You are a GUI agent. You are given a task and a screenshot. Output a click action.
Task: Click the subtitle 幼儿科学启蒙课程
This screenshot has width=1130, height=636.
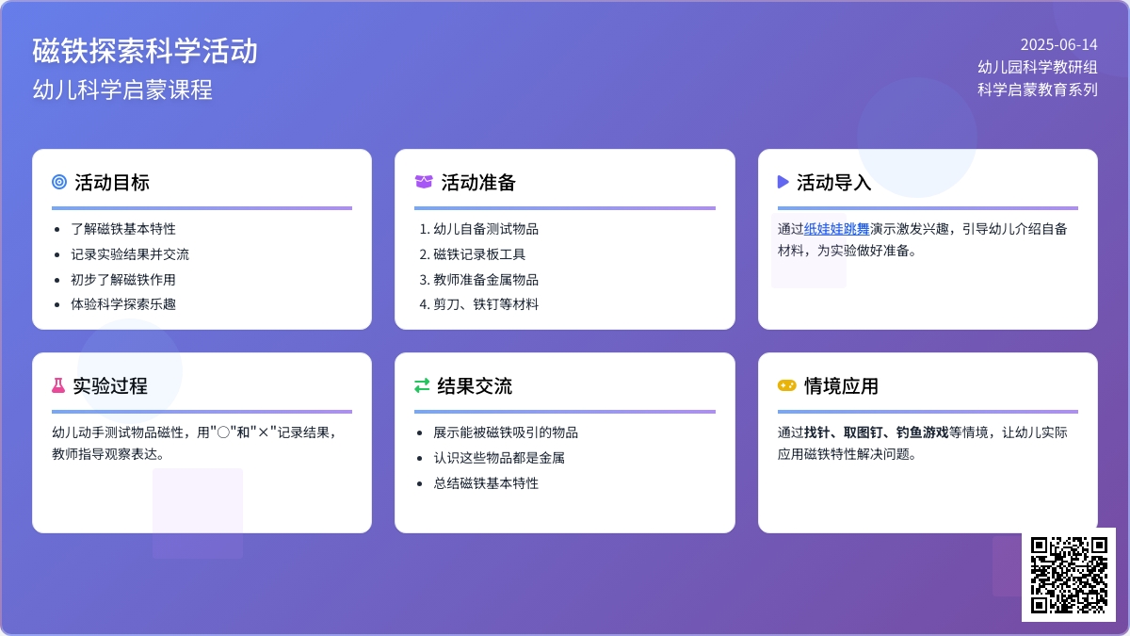pyautogui.click(x=122, y=90)
